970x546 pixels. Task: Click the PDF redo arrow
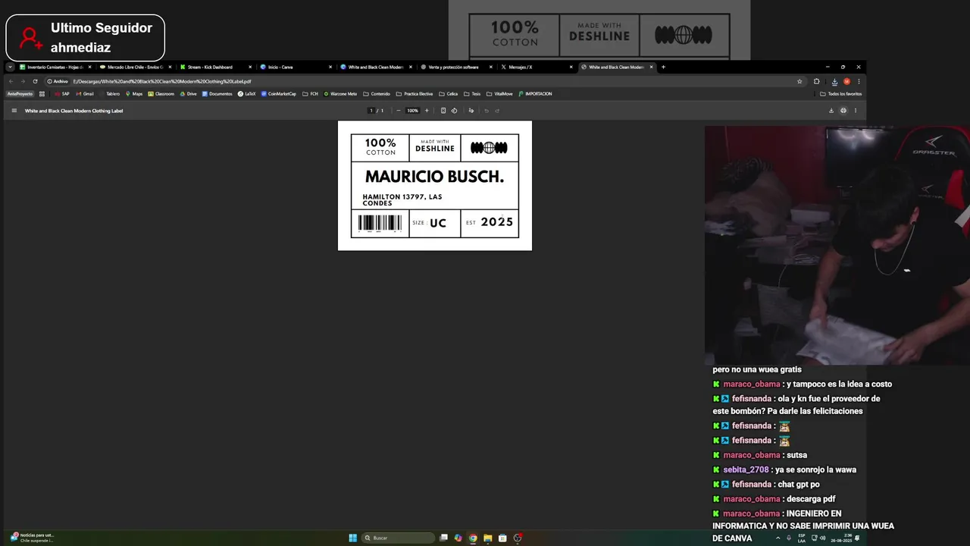(x=497, y=111)
